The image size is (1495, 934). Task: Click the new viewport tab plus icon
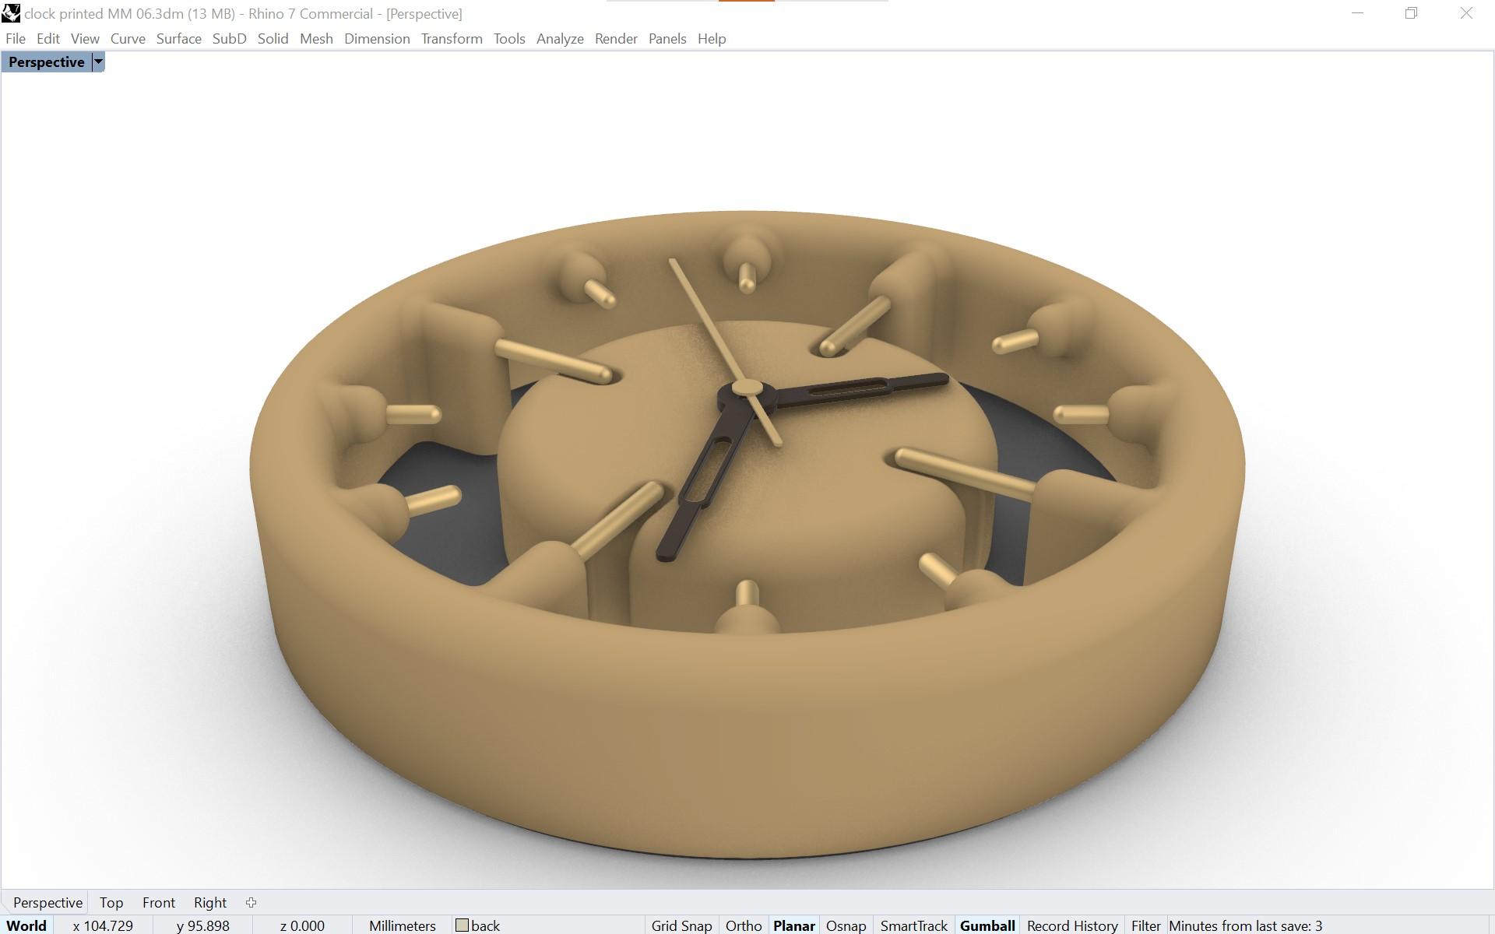[x=251, y=902]
